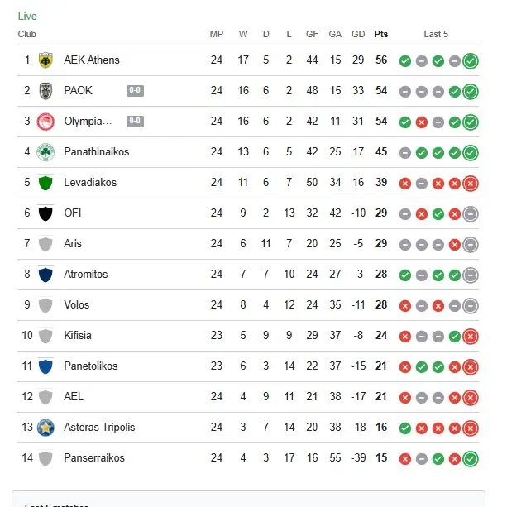Image resolution: width=507 pixels, height=507 pixels.
Task: Click the Olympiacos red crest icon
Action: coord(45,122)
